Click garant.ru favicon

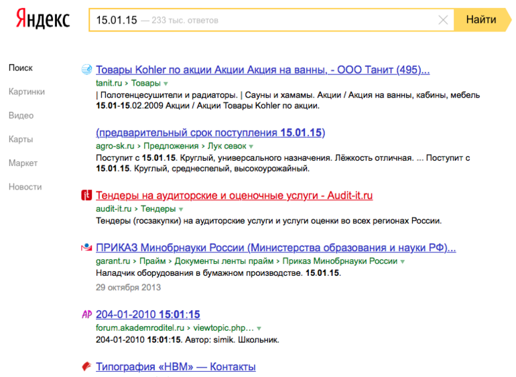point(86,247)
